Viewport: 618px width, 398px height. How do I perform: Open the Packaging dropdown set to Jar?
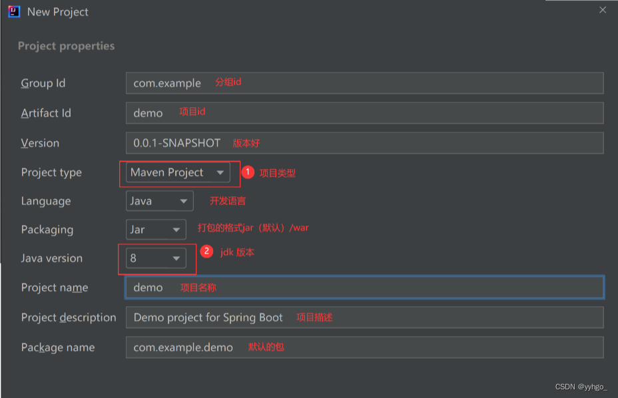click(x=156, y=230)
